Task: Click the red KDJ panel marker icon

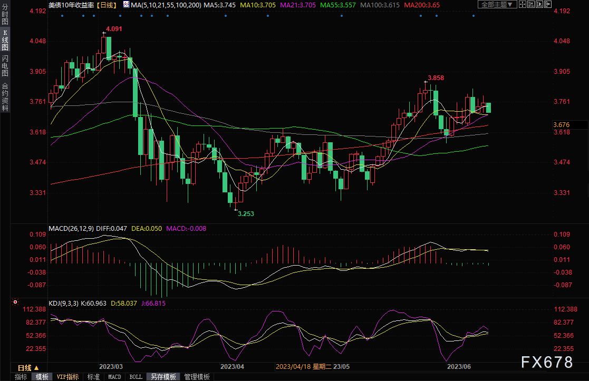Action: (15, 302)
